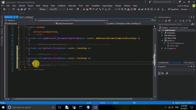Close the Form1.cs editor tab

point(17,17)
